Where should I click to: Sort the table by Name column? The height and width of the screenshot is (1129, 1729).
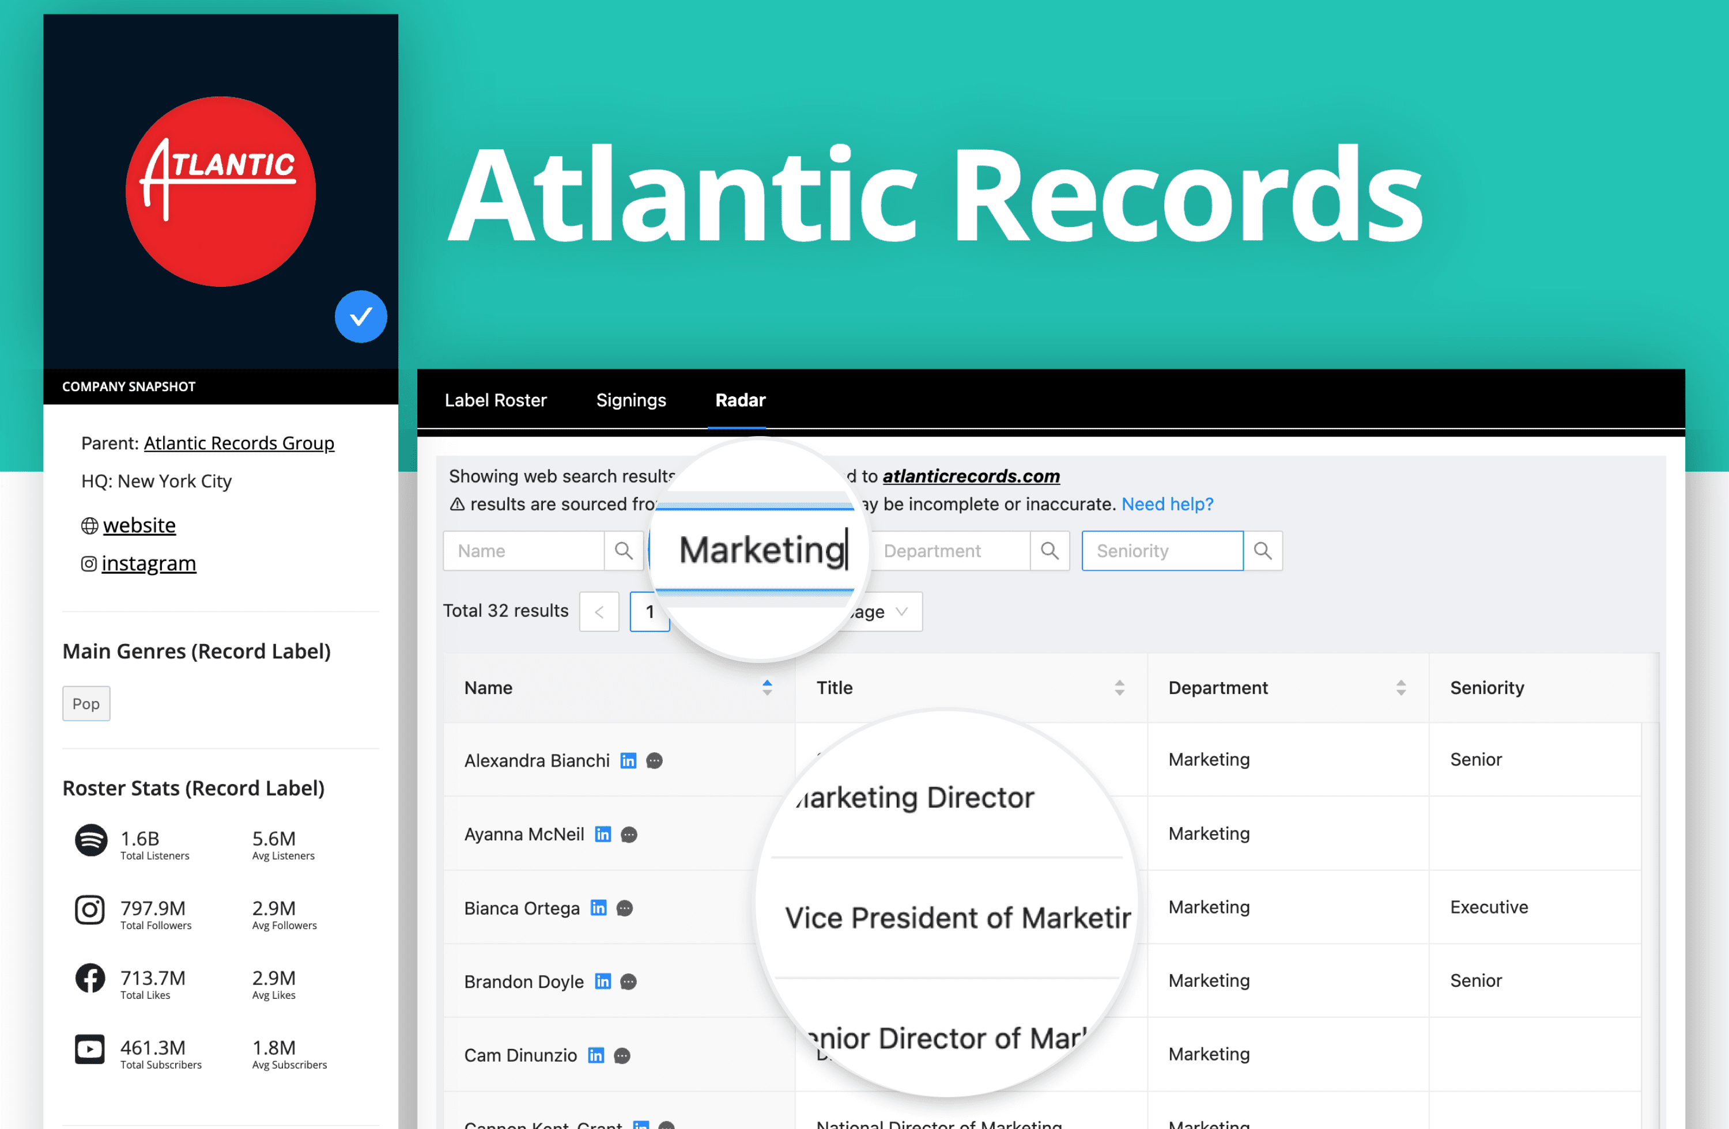(766, 688)
